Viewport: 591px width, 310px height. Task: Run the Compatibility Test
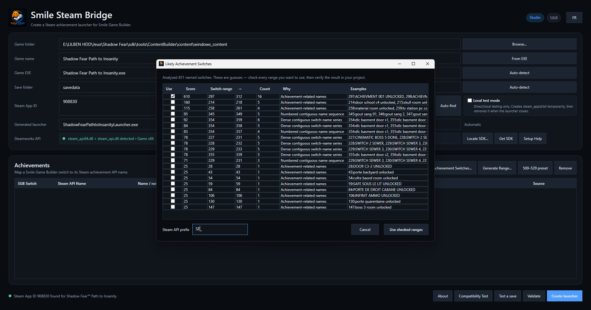pos(473,296)
